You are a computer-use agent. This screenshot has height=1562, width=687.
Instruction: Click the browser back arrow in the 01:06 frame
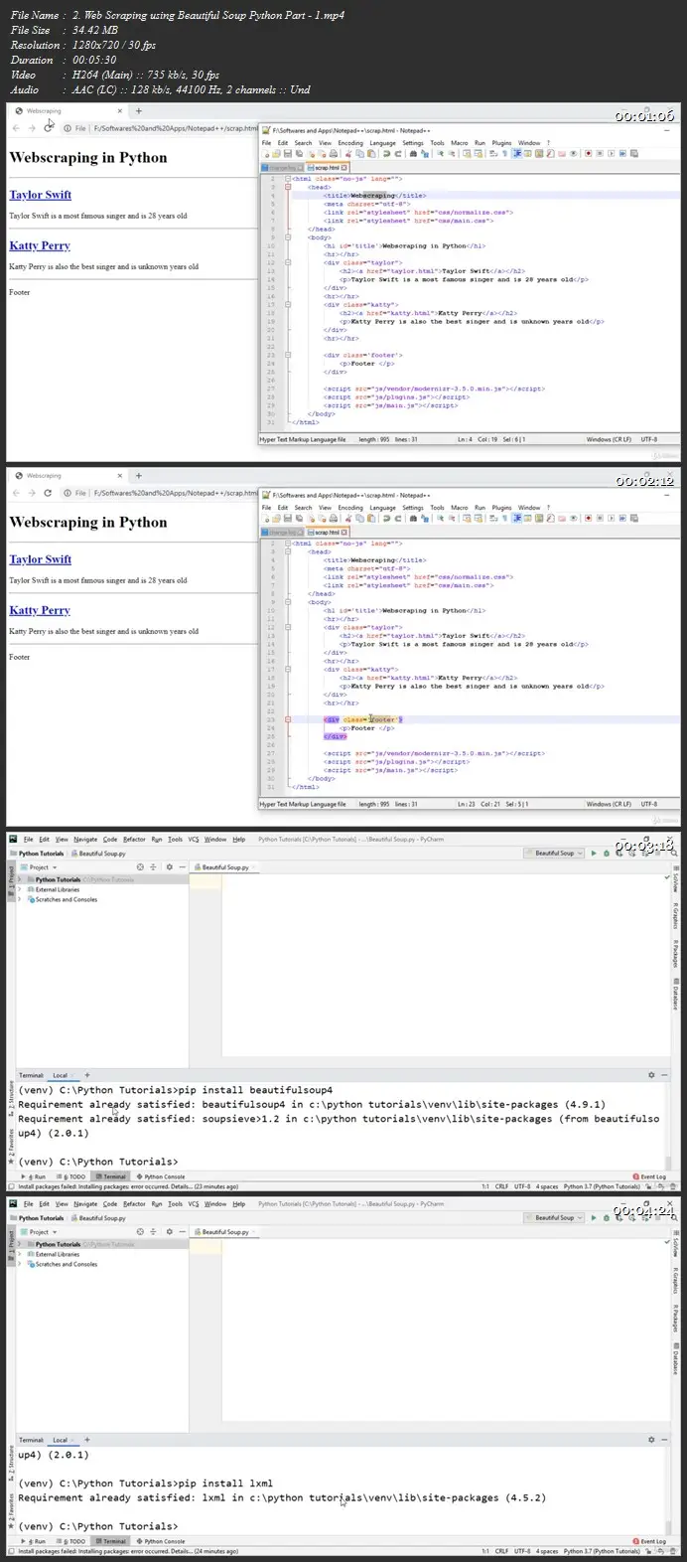pos(16,128)
